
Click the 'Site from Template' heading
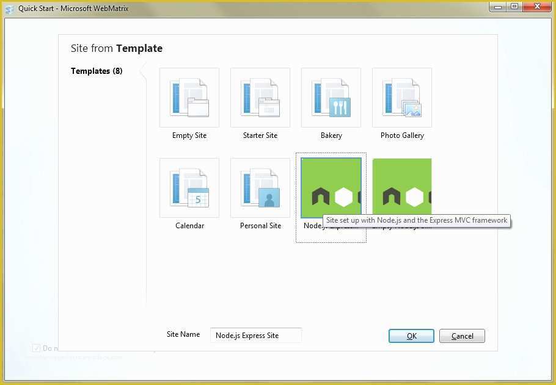[117, 48]
